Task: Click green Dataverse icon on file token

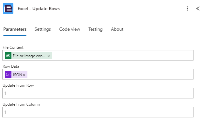Action: (8, 56)
